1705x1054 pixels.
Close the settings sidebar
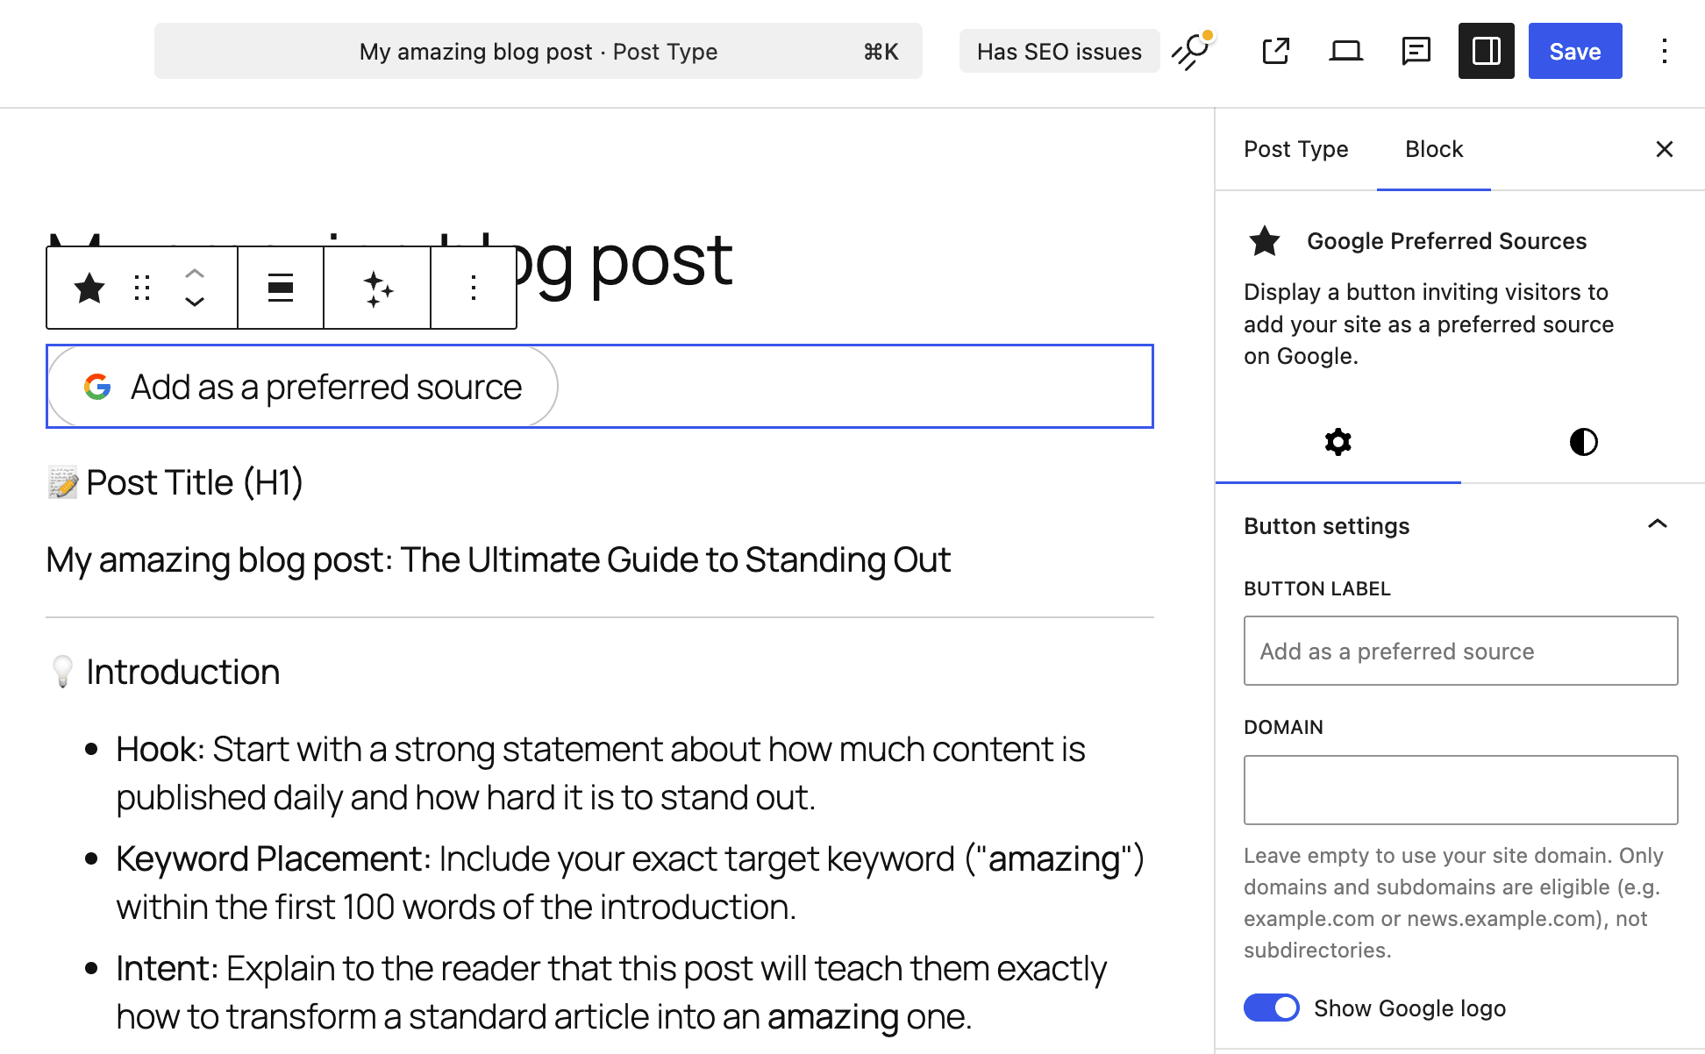pyautogui.click(x=1665, y=149)
